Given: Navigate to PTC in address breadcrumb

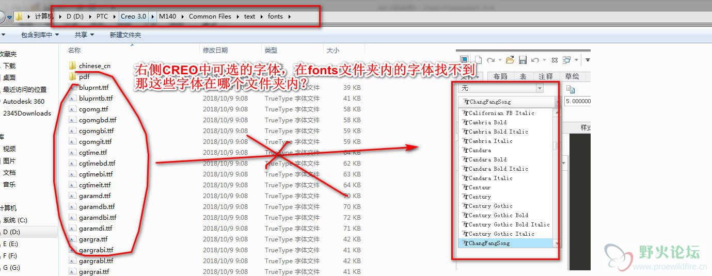Looking at the screenshot, I should point(102,17).
